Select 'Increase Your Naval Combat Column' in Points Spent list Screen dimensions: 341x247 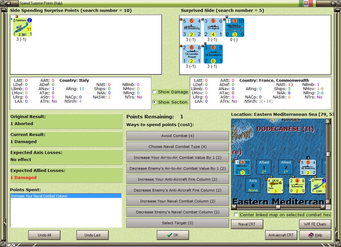(66, 196)
